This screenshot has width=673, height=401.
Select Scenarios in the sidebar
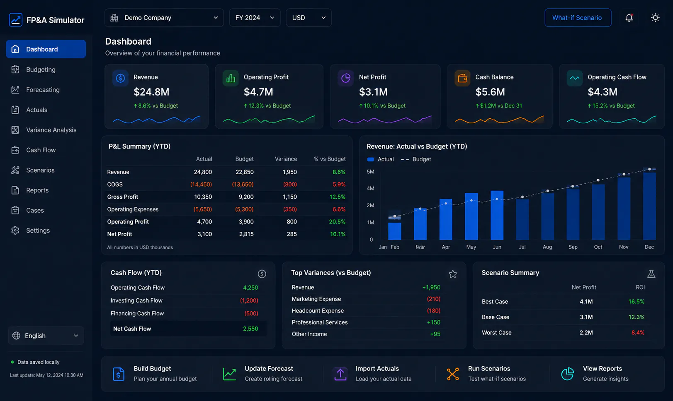(46, 170)
